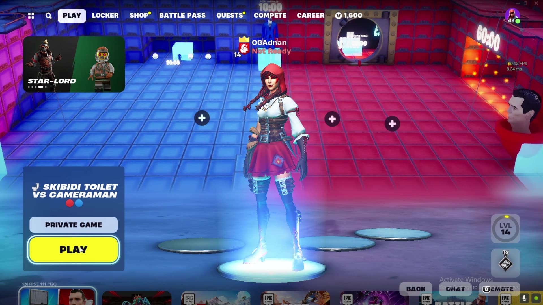Open the diamond rank icon
Image resolution: width=543 pixels, height=305 pixels.
(x=505, y=263)
